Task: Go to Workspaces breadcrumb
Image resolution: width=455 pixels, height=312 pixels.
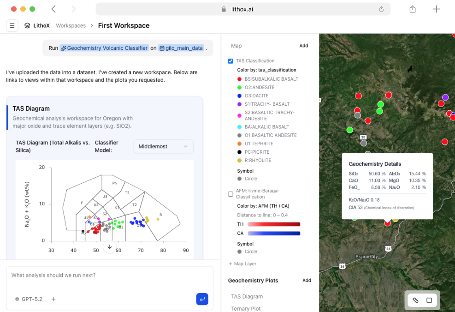Action: tap(71, 26)
